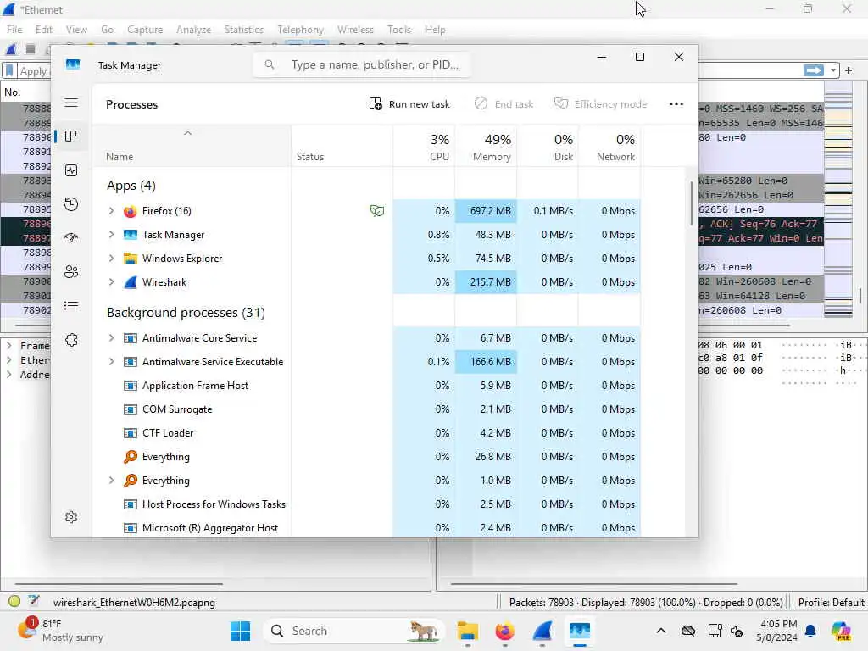868x651 pixels.
Task: Click first Everything process icon
Action: tap(130, 457)
